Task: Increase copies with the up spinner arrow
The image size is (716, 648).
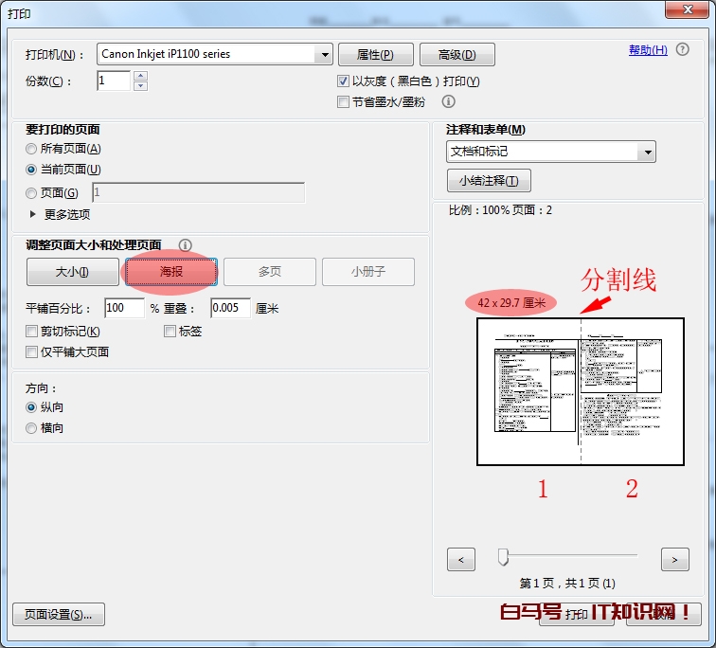Action: pyautogui.click(x=140, y=76)
